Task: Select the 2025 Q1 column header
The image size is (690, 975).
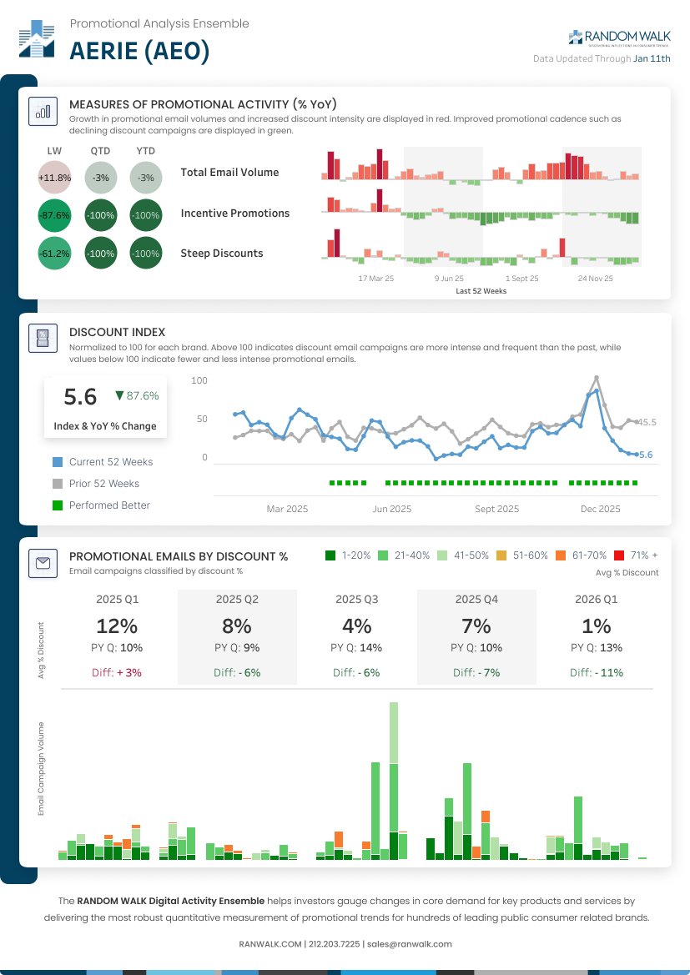Action: coord(118,600)
